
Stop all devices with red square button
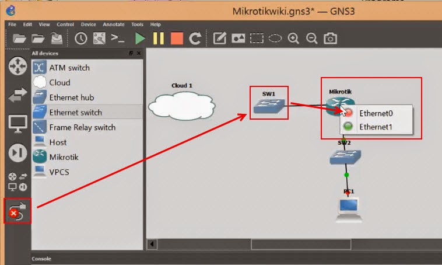(177, 38)
